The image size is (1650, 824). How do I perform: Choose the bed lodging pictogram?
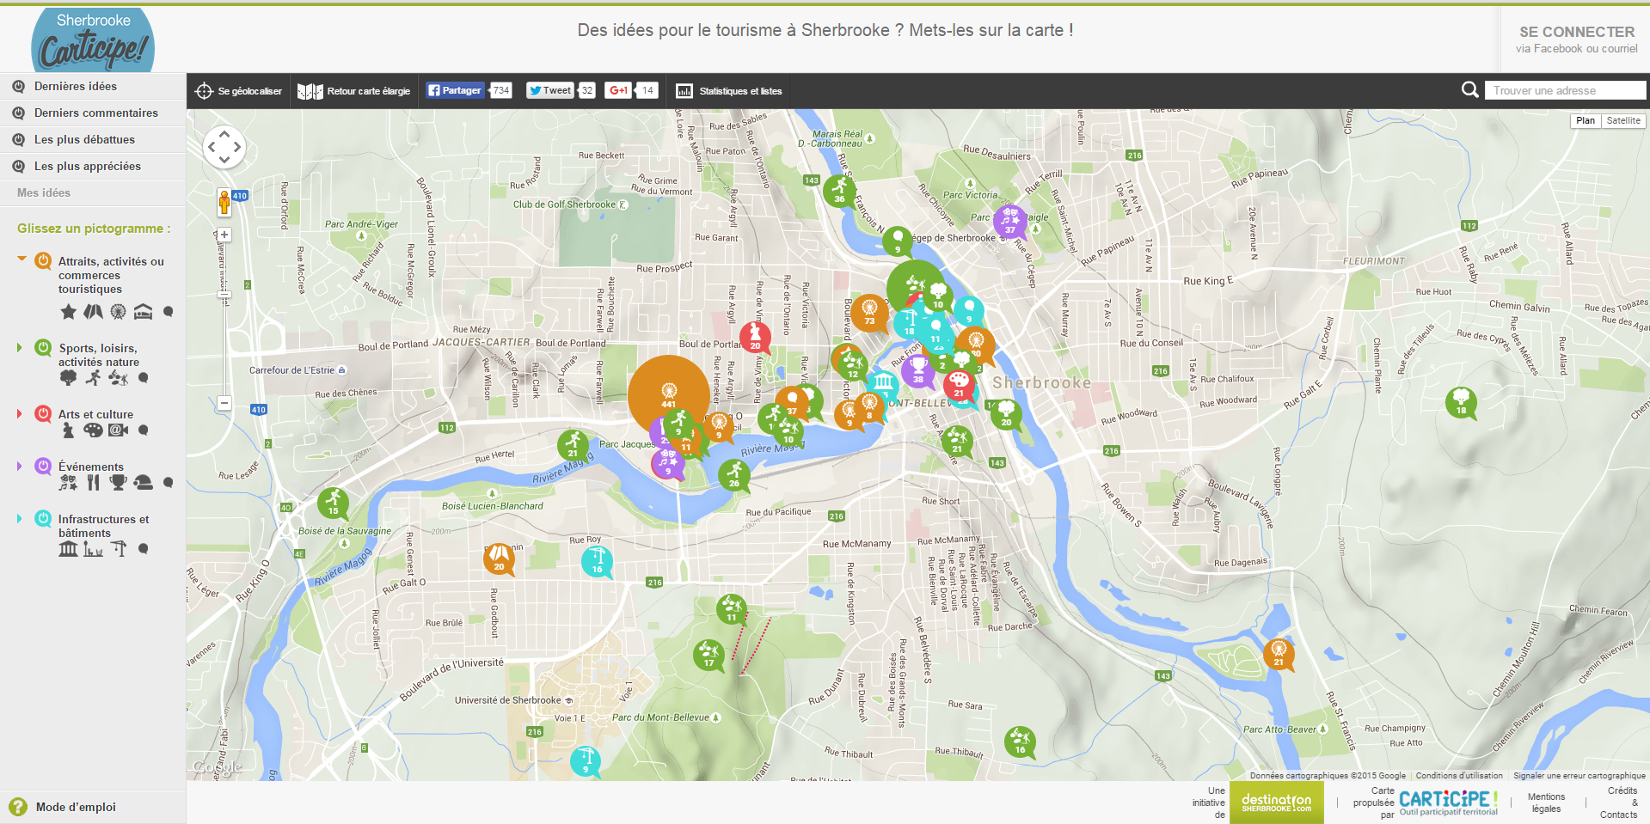click(143, 312)
